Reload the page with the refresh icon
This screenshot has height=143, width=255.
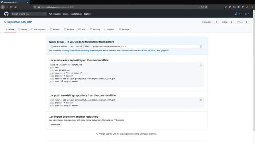tap(11, 7)
